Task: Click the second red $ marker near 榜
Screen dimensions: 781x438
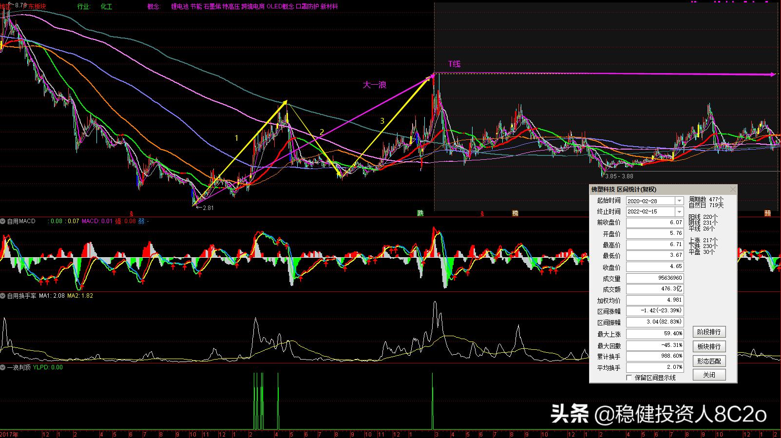Action: coord(482,214)
